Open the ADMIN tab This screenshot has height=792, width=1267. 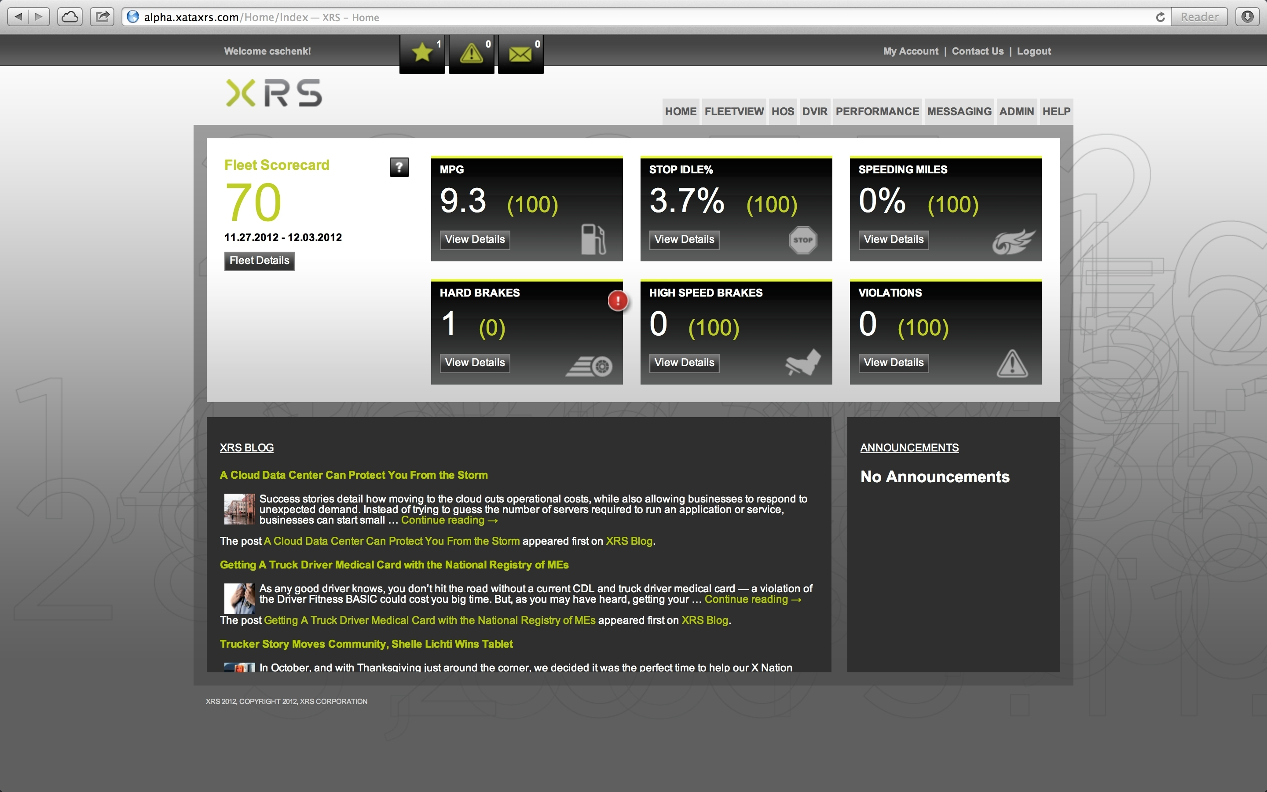[x=1016, y=111]
